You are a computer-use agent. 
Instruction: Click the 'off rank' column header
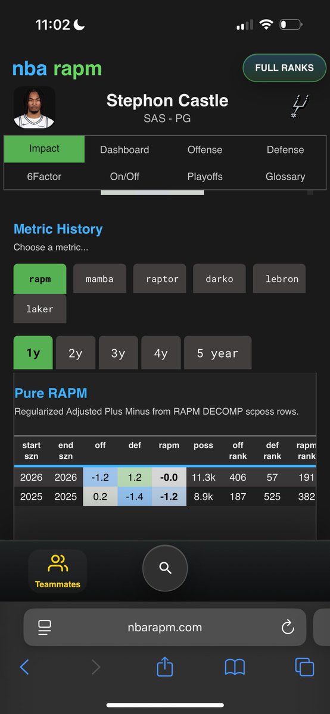238,450
